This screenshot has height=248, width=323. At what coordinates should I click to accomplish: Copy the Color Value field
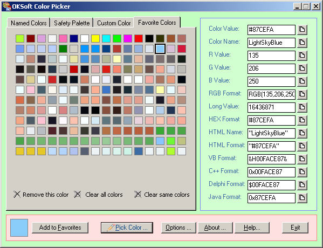pyautogui.click(x=302, y=30)
